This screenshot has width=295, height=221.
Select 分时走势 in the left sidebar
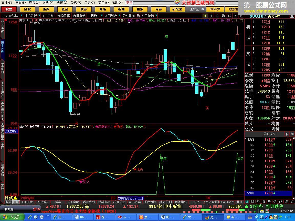[x=2, y=27]
